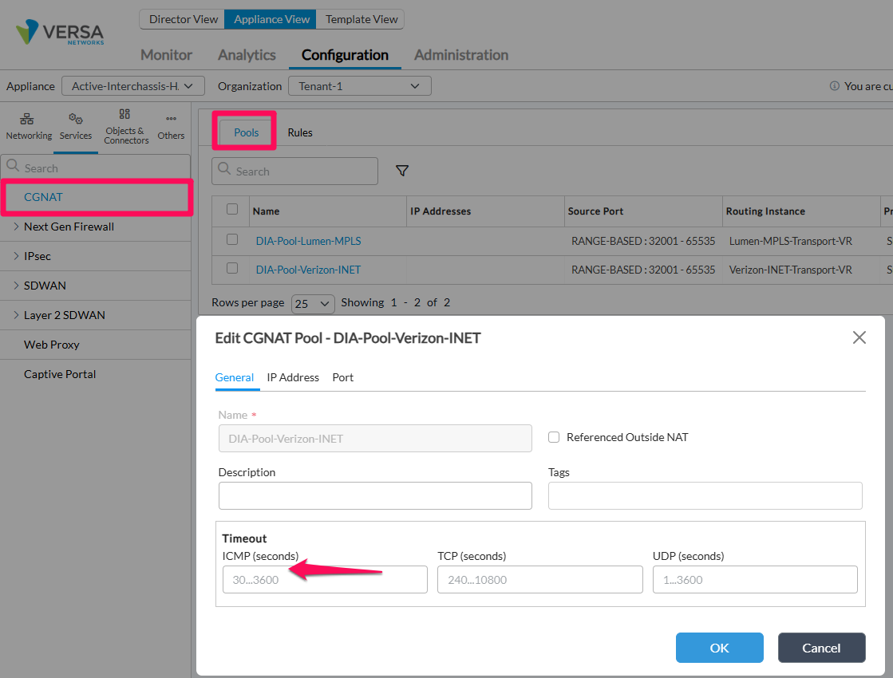893x678 pixels.
Task: Click the Versa Networks logo
Action: [x=60, y=33]
